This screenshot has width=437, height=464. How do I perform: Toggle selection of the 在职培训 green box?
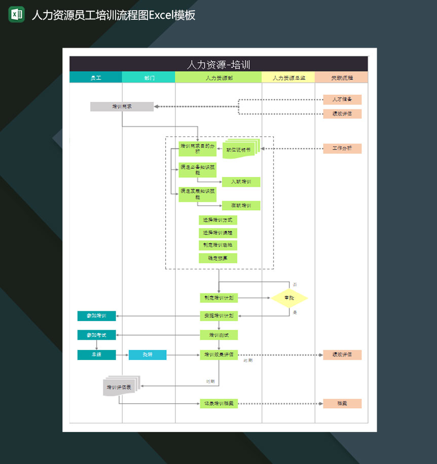[241, 205]
